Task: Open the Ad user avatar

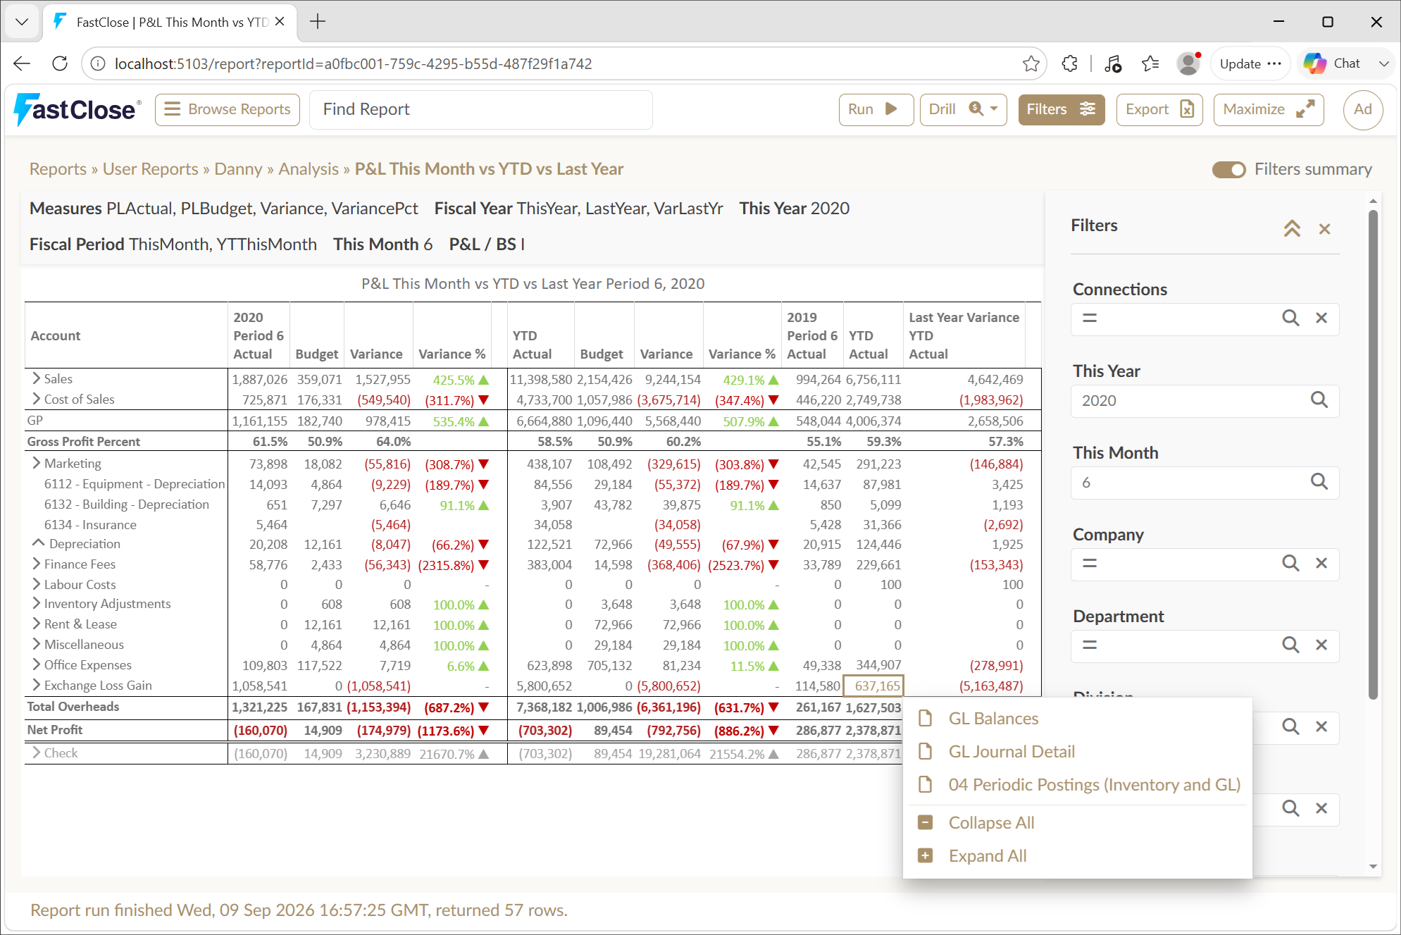Action: pyautogui.click(x=1362, y=109)
